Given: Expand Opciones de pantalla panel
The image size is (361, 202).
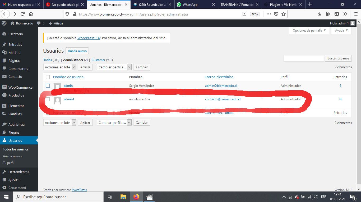Looking at the screenshot, I should pyautogui.click(x=309, y=31).
